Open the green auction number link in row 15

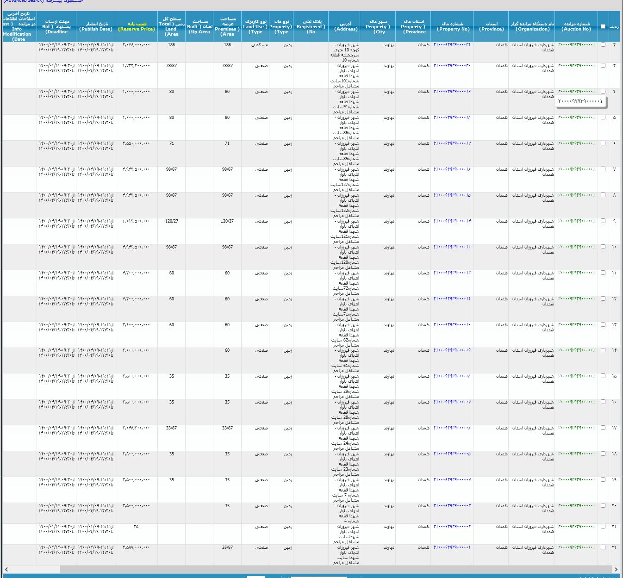click(576, 376)
